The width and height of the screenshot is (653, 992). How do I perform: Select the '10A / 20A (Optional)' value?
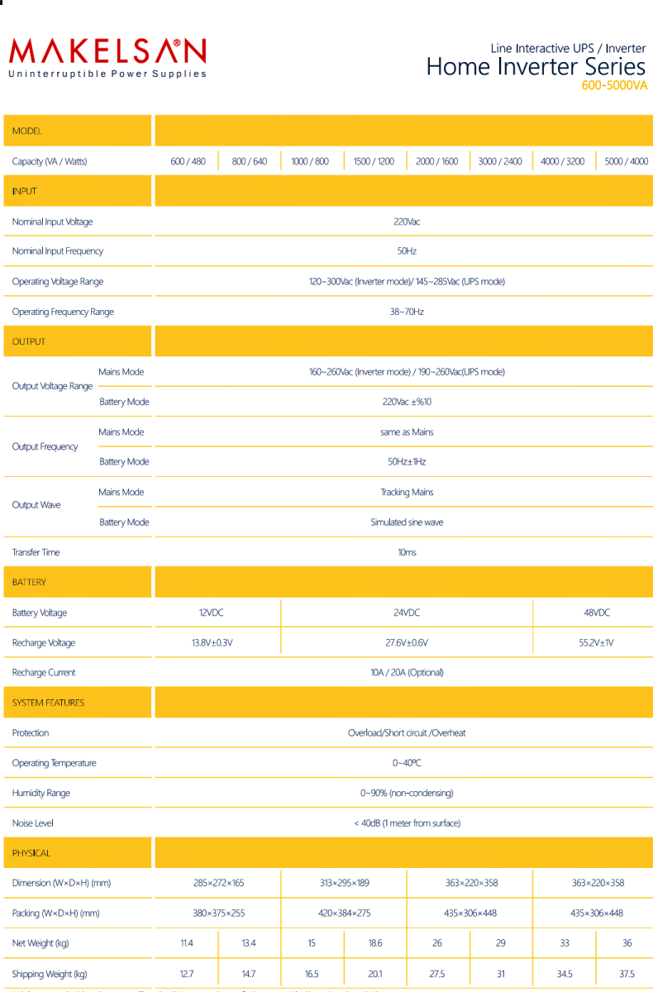407,673
